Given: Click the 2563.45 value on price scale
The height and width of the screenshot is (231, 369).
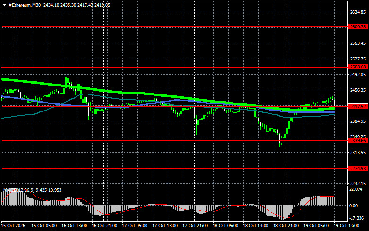Looking at the screenshot, I should (358, 43).
